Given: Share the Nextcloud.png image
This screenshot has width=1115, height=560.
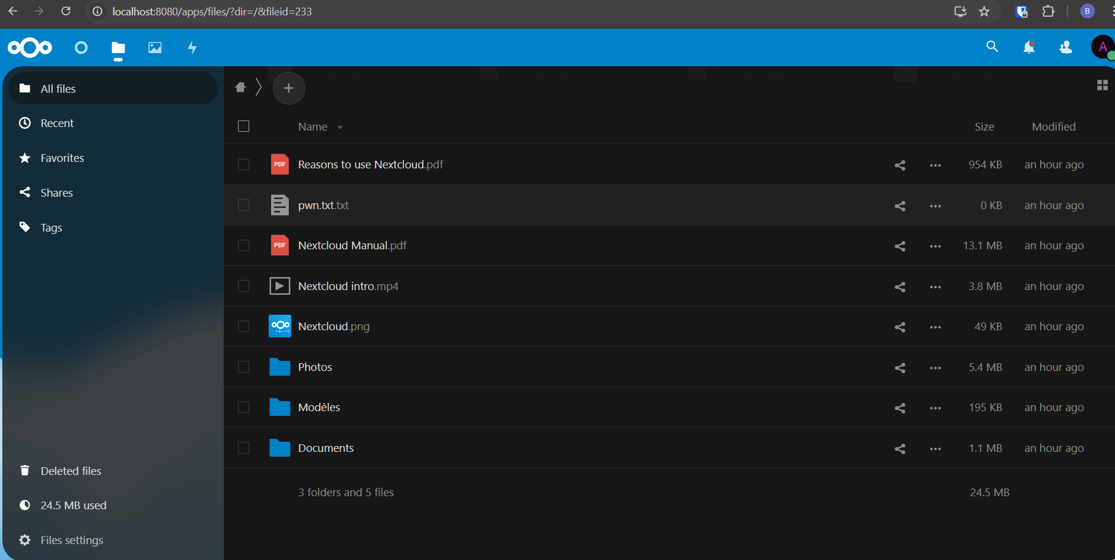Looking at the screenshot, I should pos(900,327).
